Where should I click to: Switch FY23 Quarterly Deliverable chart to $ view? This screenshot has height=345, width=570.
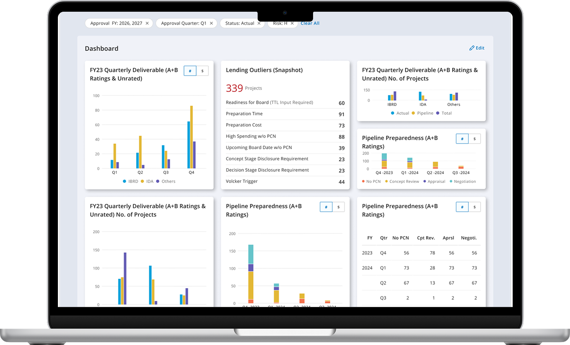tap(202, 71)
